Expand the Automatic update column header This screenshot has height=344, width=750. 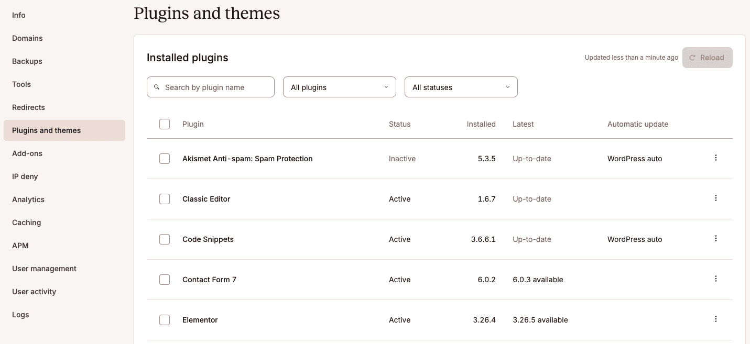pyautogui.click(x=638, y=124)
